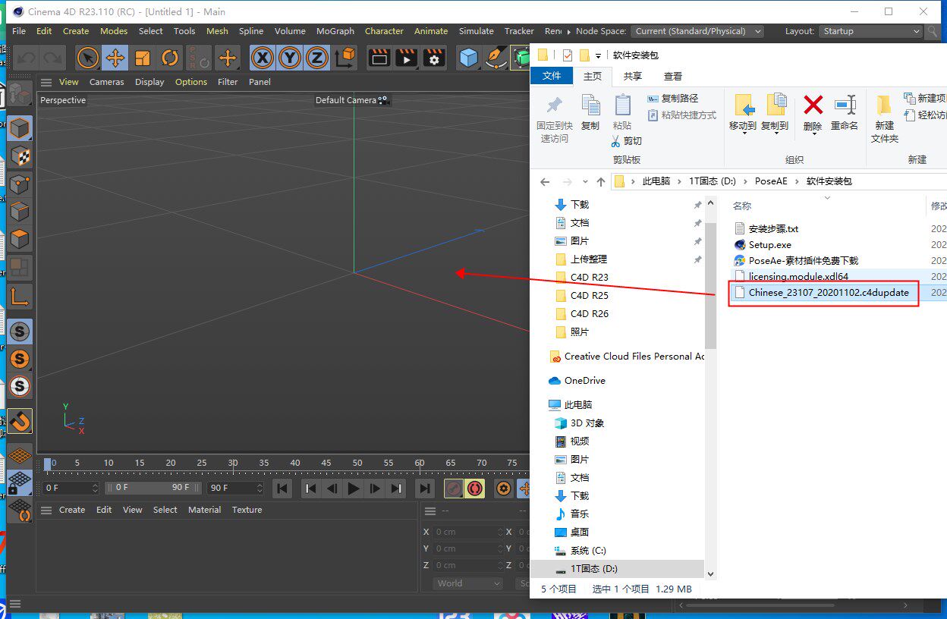
Task: Open the MoGraph menu
Action: pos(335,31)
